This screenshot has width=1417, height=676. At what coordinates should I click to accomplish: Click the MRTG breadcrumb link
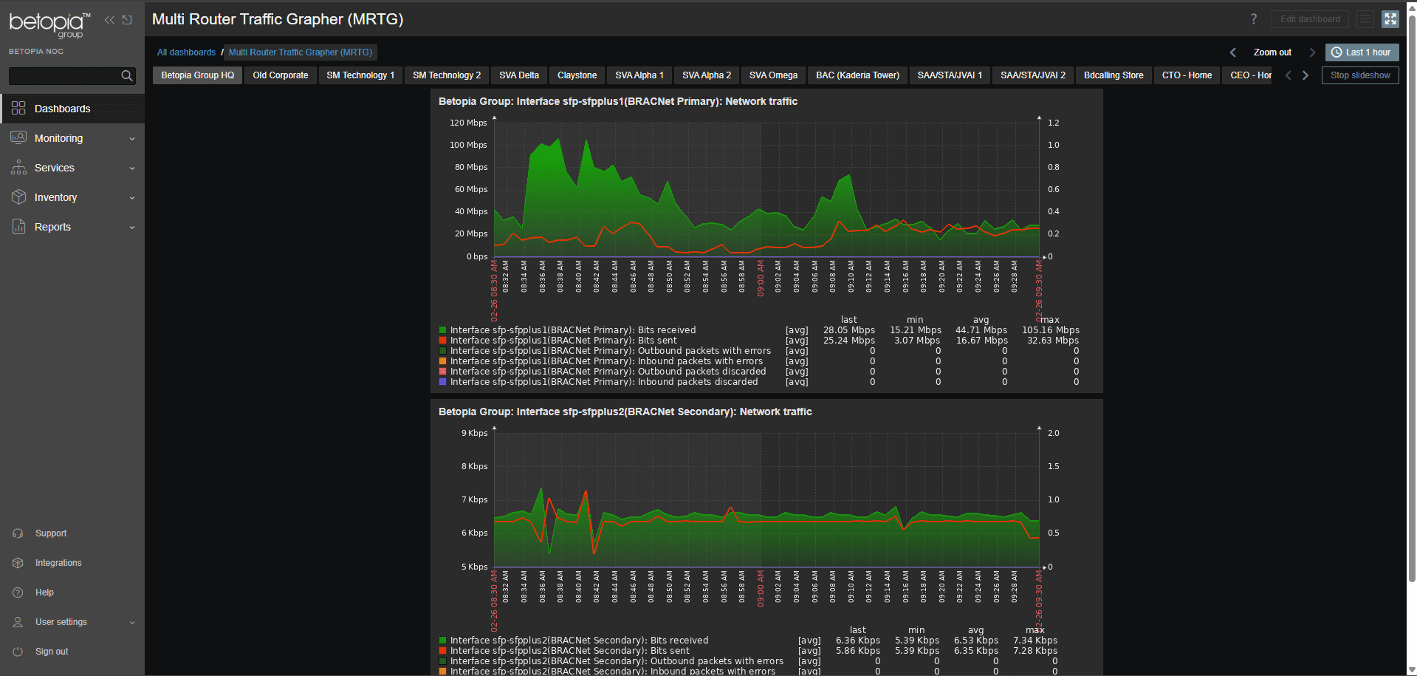(x=301, y=52)
